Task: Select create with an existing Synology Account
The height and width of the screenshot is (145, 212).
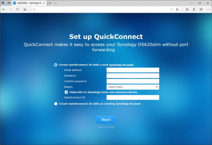Action: 56,104
